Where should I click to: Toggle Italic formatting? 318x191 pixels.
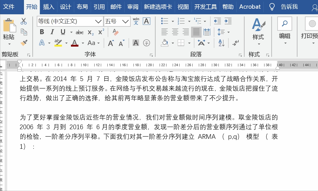point(52,32)
